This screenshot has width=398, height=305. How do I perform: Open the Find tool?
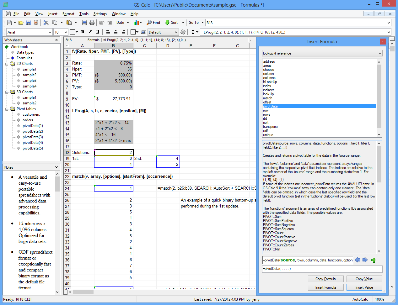pos(153,23)
